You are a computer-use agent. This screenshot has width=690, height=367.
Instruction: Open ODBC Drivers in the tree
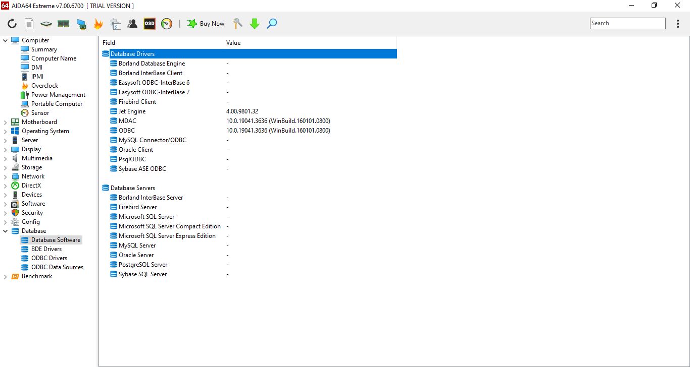[49, 258]
